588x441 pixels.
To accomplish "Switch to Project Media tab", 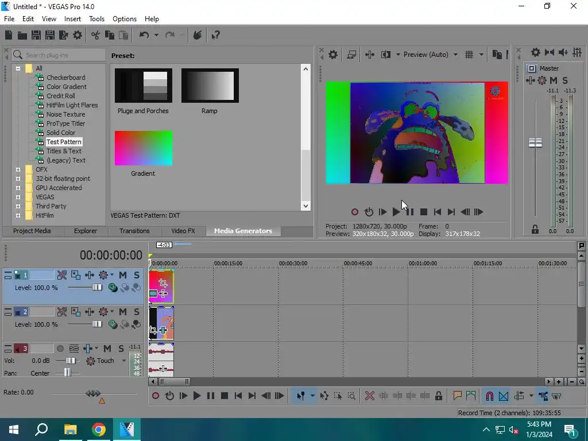I will (x=32, y=231).
